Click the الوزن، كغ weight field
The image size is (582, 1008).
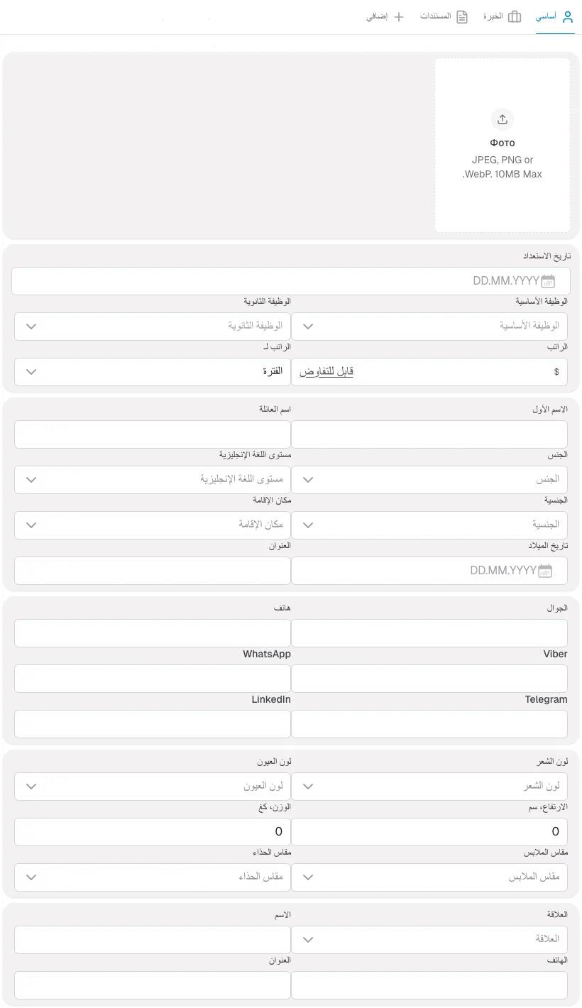[153, 831]
